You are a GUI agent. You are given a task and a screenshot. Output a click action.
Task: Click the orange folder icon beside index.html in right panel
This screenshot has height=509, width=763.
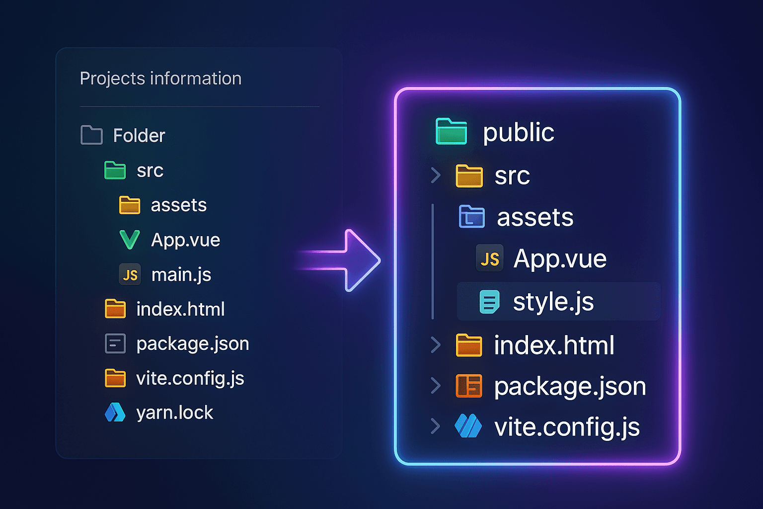pyautogui.click(x=469, y=345)
